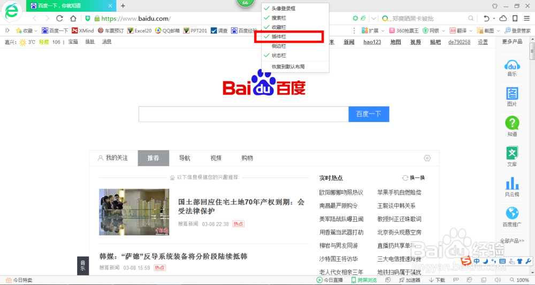535x285 pixels.
Task: Click the back navigation arrow
Action: pyautogui.click(x=34, y=18)
